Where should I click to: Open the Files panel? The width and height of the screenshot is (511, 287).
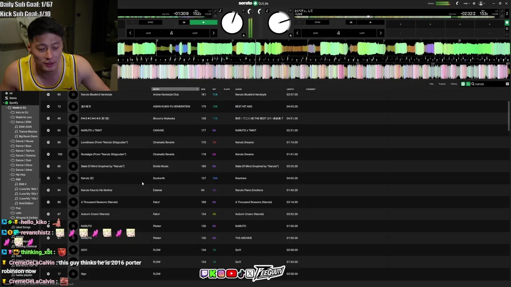[432, 84]
